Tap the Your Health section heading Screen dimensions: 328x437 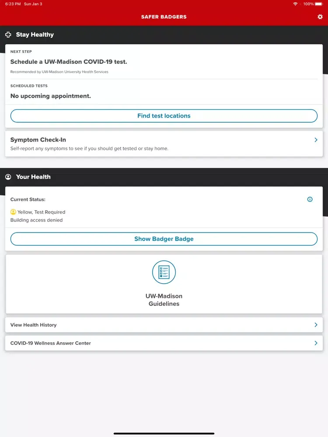pos(33,177)
